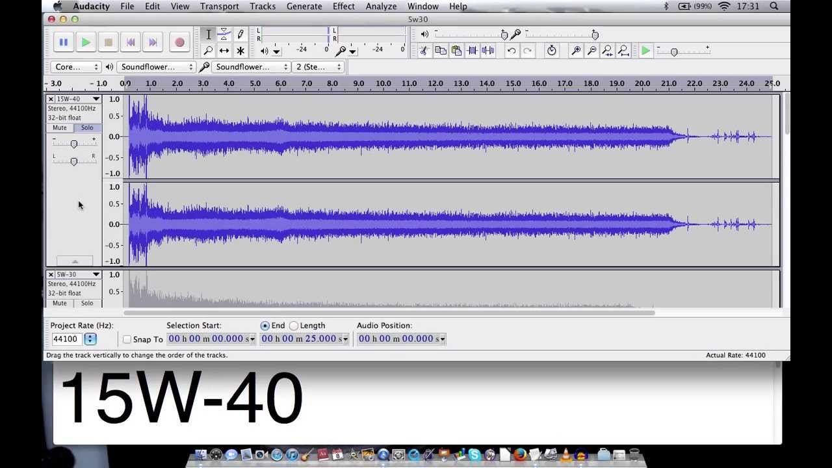Open the 5W-30 track menu dropdown
Screen dimensions: 832x468
pyautogui.click(x=96, y=274)
